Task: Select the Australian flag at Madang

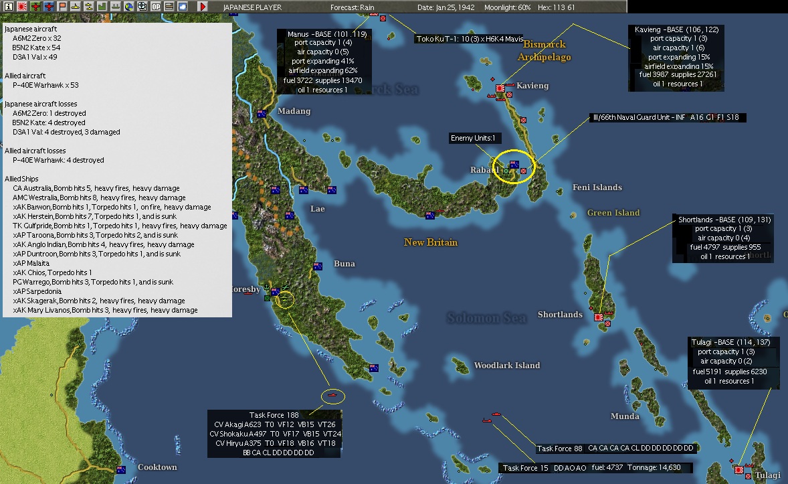Action: coord(262,114)
